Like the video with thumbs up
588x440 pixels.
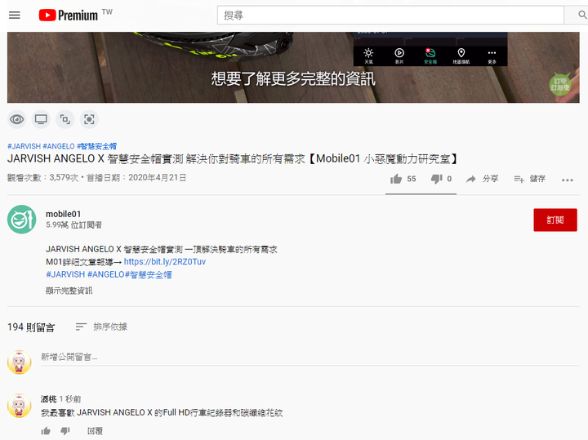403,179
